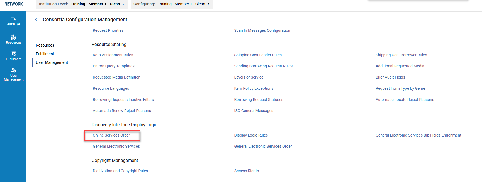Image resolution: width=482 pixels, height=182 pixels.
Task: Open Shipping Cost Borrower Rules
Action: pyautogui.click(x=401, y=55)
